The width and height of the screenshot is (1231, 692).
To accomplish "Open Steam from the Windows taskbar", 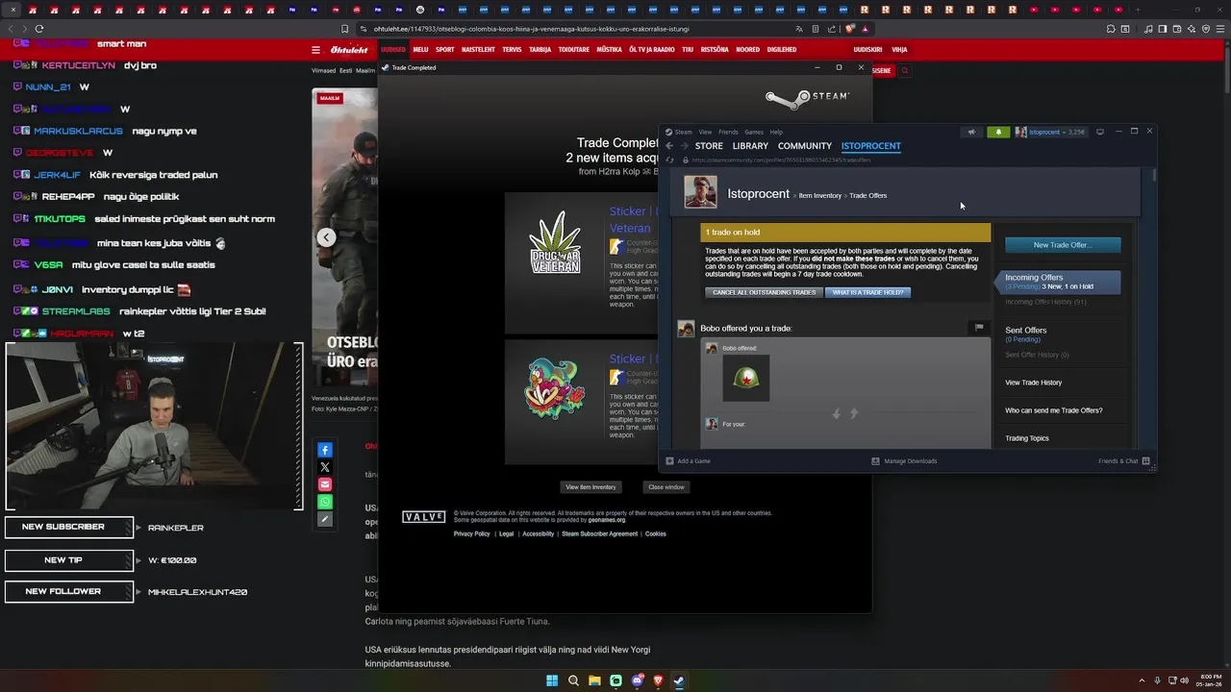I will click(679, 680).
